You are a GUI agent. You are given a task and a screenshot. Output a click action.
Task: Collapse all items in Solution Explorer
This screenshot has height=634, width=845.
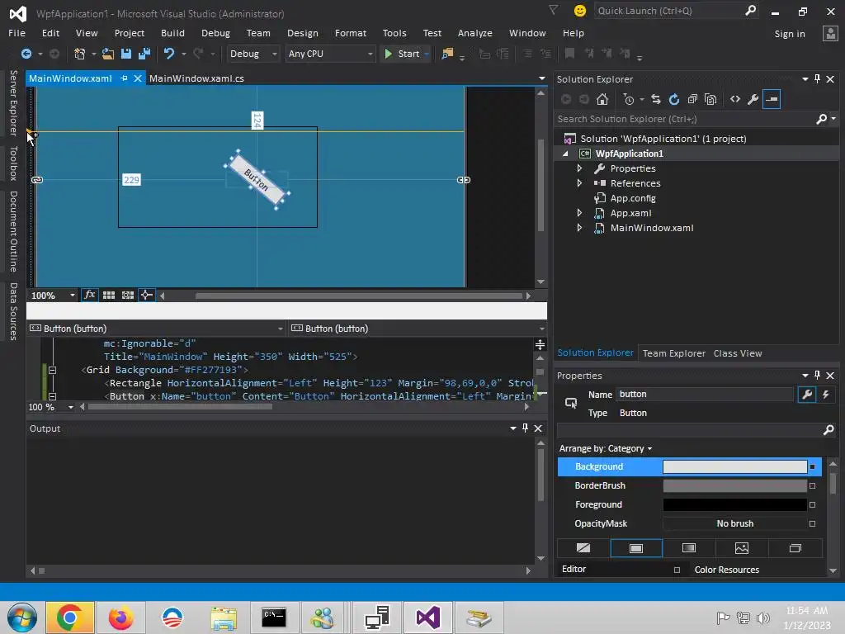pyautogui.click(x=692, y=99)
